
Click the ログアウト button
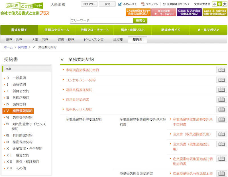tap(89, 4)
